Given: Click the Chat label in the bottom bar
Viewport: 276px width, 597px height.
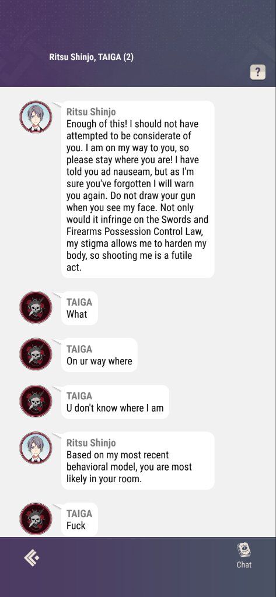Looking at the screenshot, I should tap(244, 564).
